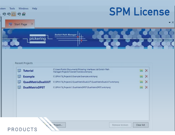Open the Tools menu
The height and width of the screenshot is (135, 175).
coord(12,8)
